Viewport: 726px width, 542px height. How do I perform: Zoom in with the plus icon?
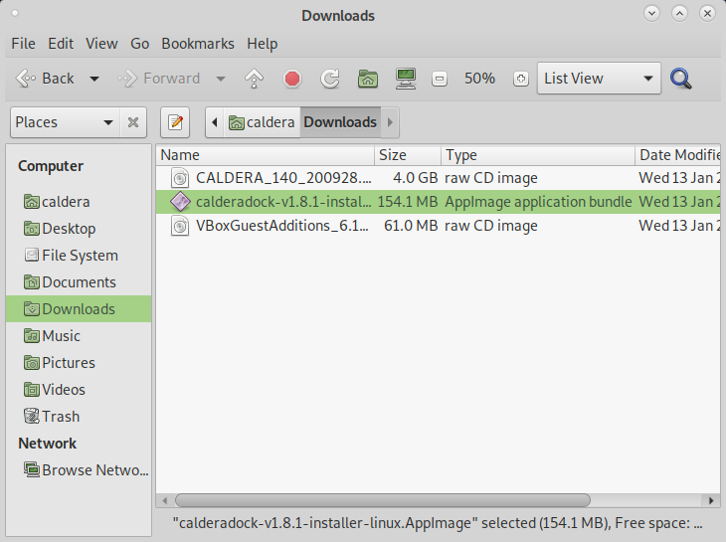click(x=521, y=79)
